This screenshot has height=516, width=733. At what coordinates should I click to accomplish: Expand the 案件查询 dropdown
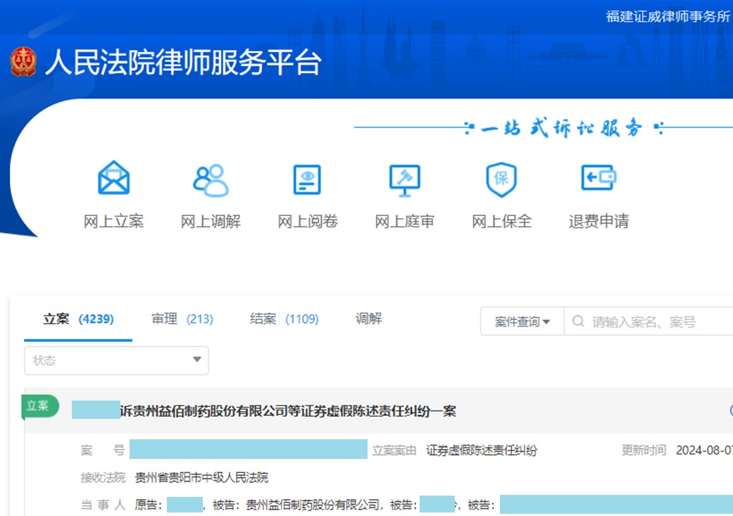click(x=522, y=321)
